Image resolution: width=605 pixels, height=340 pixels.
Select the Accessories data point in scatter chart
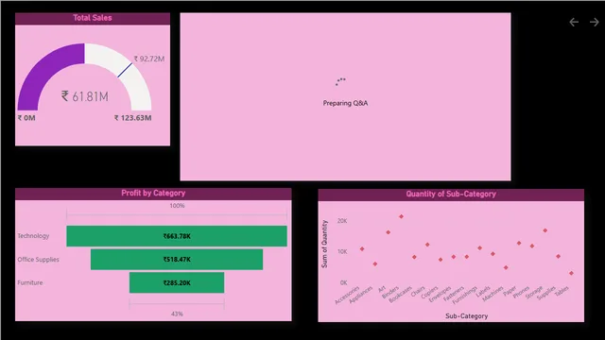coord(362,249)
